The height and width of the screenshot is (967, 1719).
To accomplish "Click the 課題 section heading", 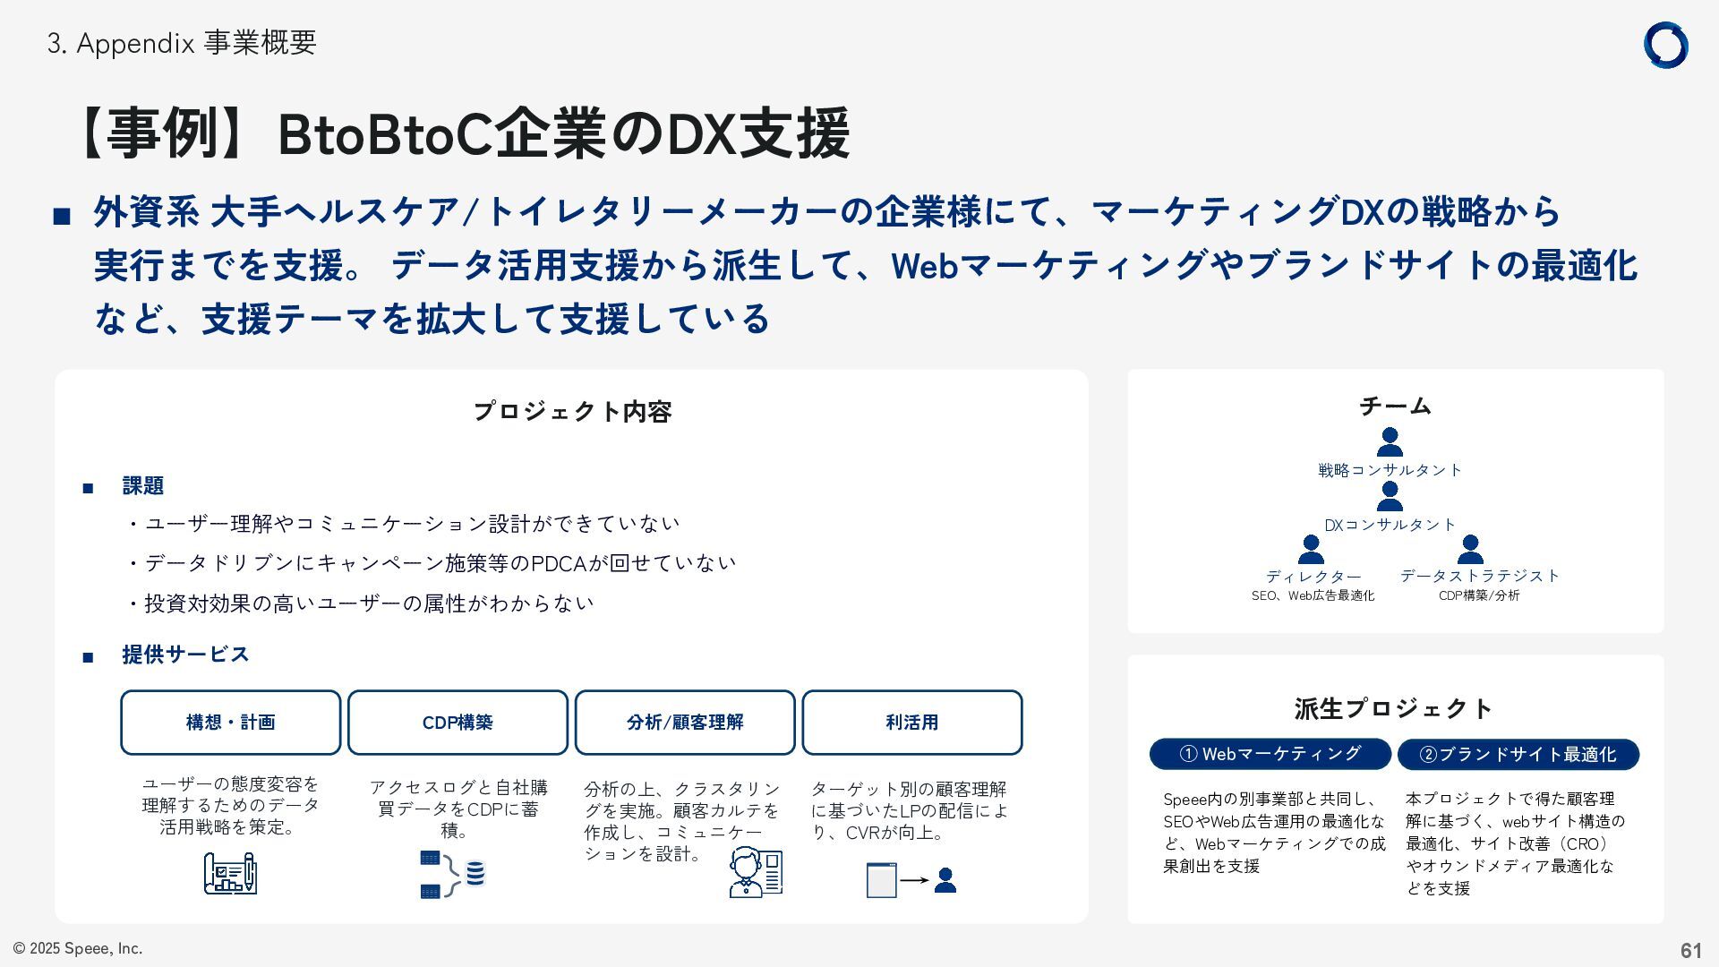I will 143,486.
